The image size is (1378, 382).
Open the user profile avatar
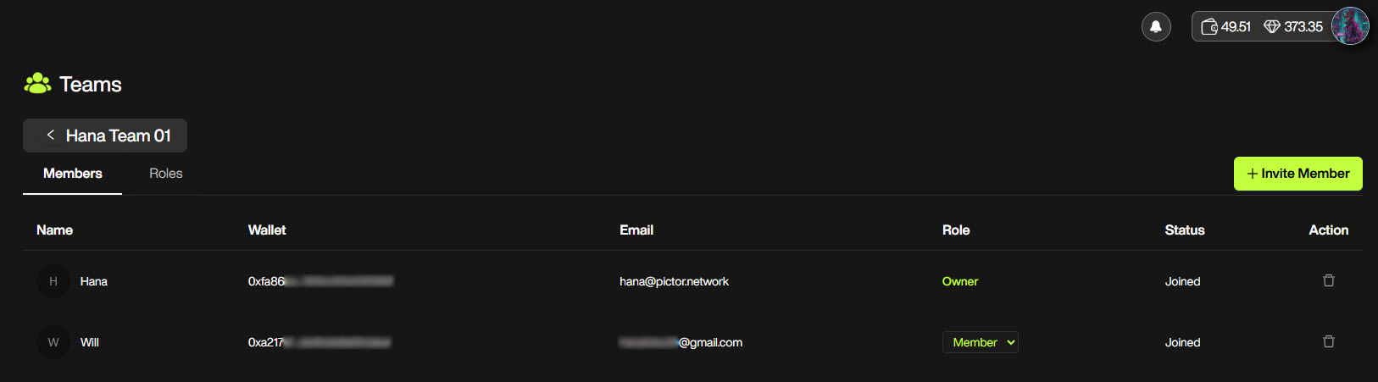coord(1350,26)
